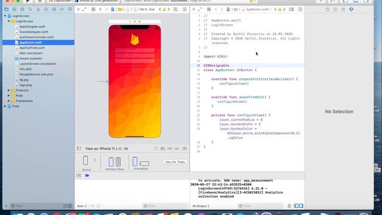The height and width of the screenshot is (215, 382).
Task: Click the variables view filter field
Action: (165, 206)
